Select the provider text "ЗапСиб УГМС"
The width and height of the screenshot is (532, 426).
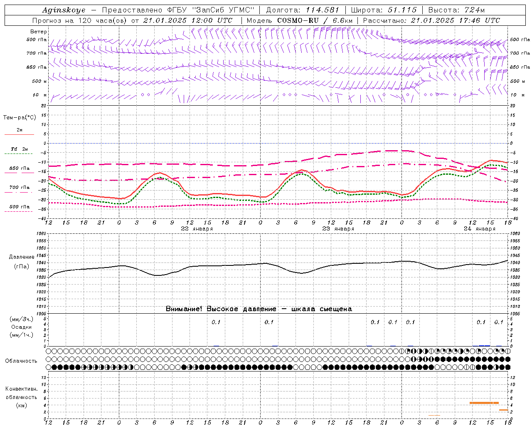(x=223, y=10)
